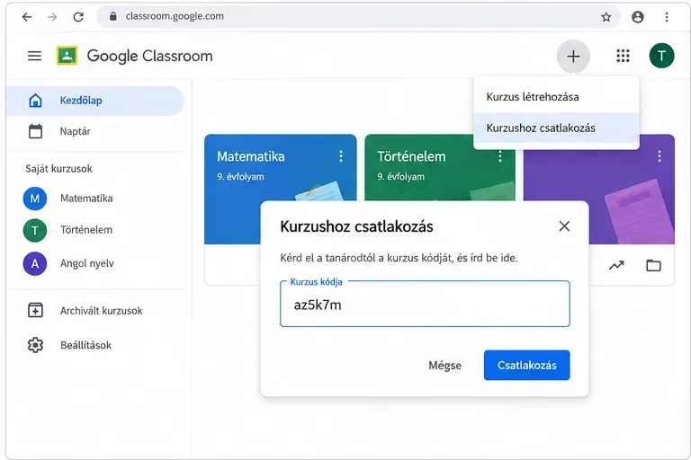691x460 pixels.
Task: Click 9. évfolyam under Történelem
Action: tap(400, 177)
